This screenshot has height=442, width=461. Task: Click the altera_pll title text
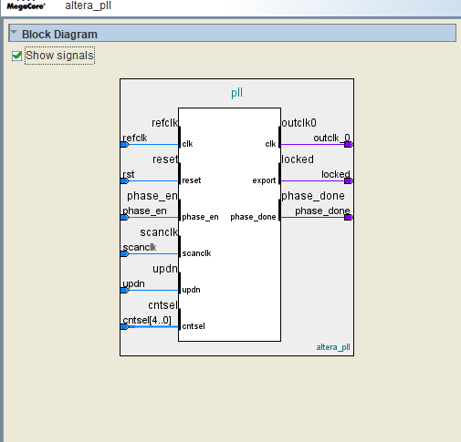click(89, 5)
